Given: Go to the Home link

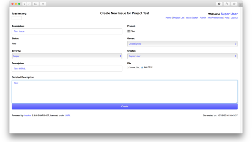Looking at the screenshot, I should coord(169,18).
